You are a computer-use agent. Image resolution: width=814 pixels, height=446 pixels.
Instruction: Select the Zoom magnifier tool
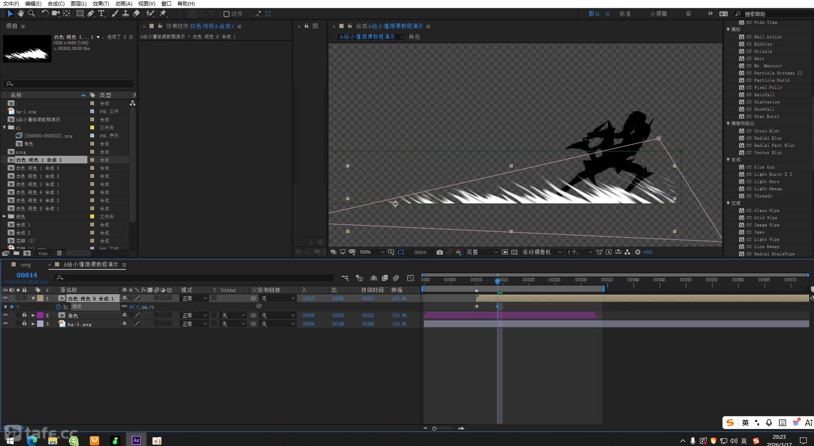(x=32, y=14)
